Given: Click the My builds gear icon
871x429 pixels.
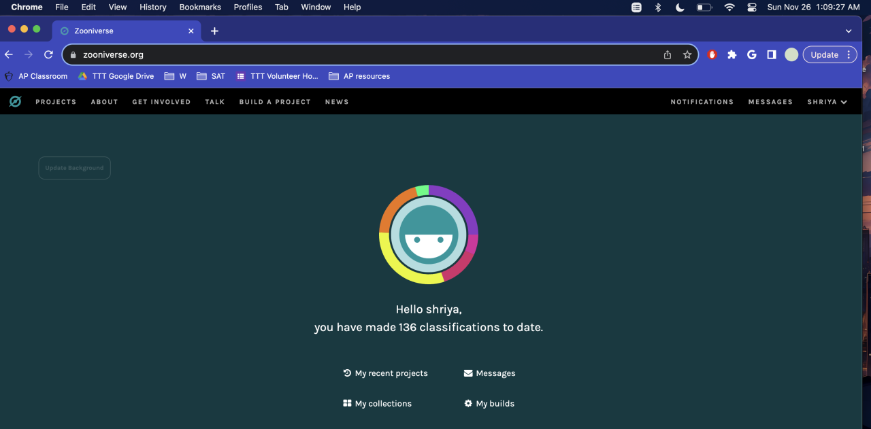Looking at the screenshot, I should coord(468,403).
